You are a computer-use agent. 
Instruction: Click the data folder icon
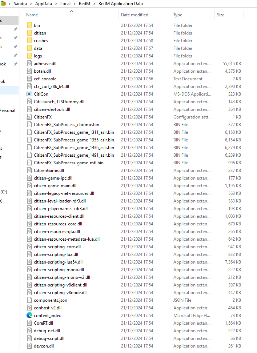tap(29, 48)
